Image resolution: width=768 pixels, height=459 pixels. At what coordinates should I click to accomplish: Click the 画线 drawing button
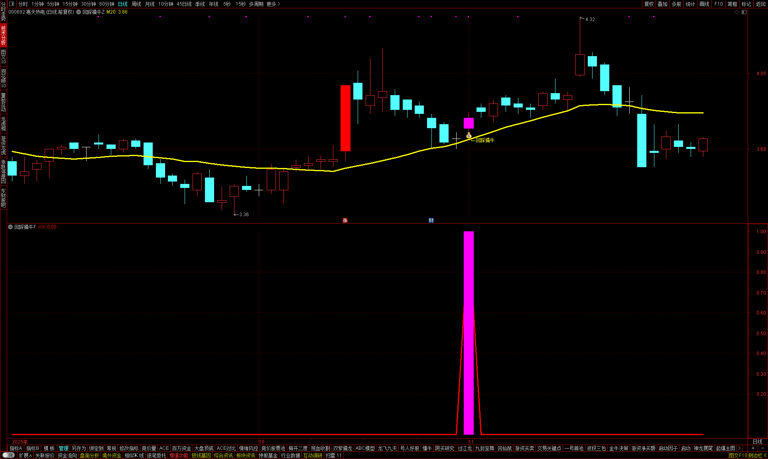click(704, 4)
